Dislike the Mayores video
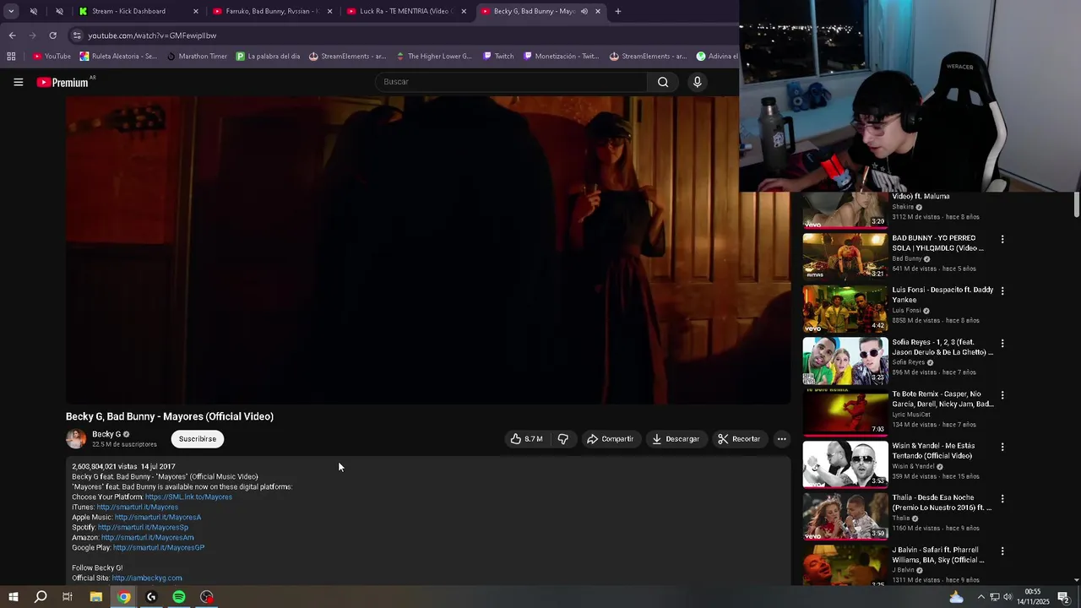The height and width of the screenshot is (608, 1081). 563,439
